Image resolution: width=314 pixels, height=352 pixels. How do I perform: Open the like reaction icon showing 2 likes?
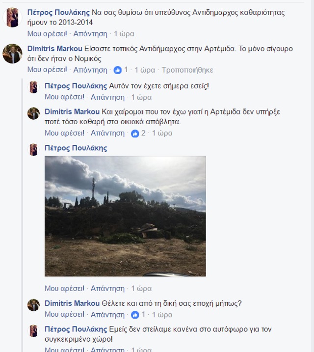(x=135, y=133)
